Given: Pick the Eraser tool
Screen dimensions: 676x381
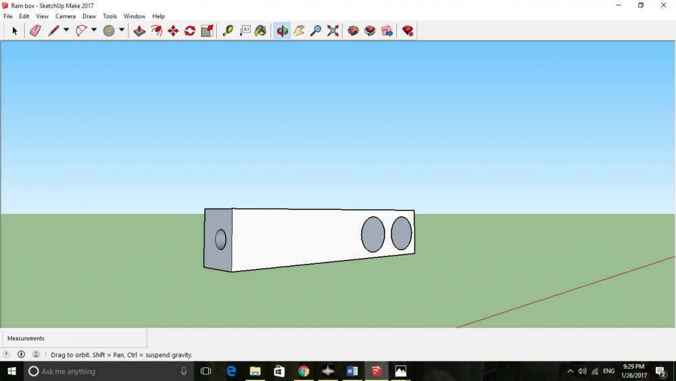Looking at the screenshot, I should tap(35, 30).
